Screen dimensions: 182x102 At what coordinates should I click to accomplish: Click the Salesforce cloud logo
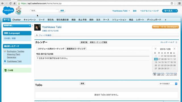[x=8, y=10]
